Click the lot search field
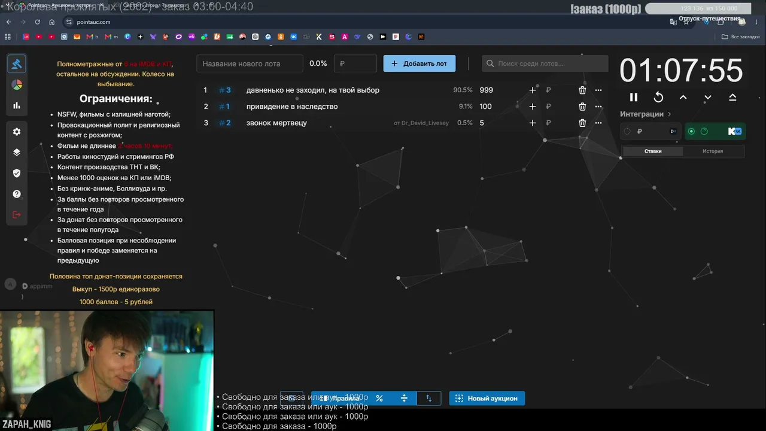 point(545,63)
